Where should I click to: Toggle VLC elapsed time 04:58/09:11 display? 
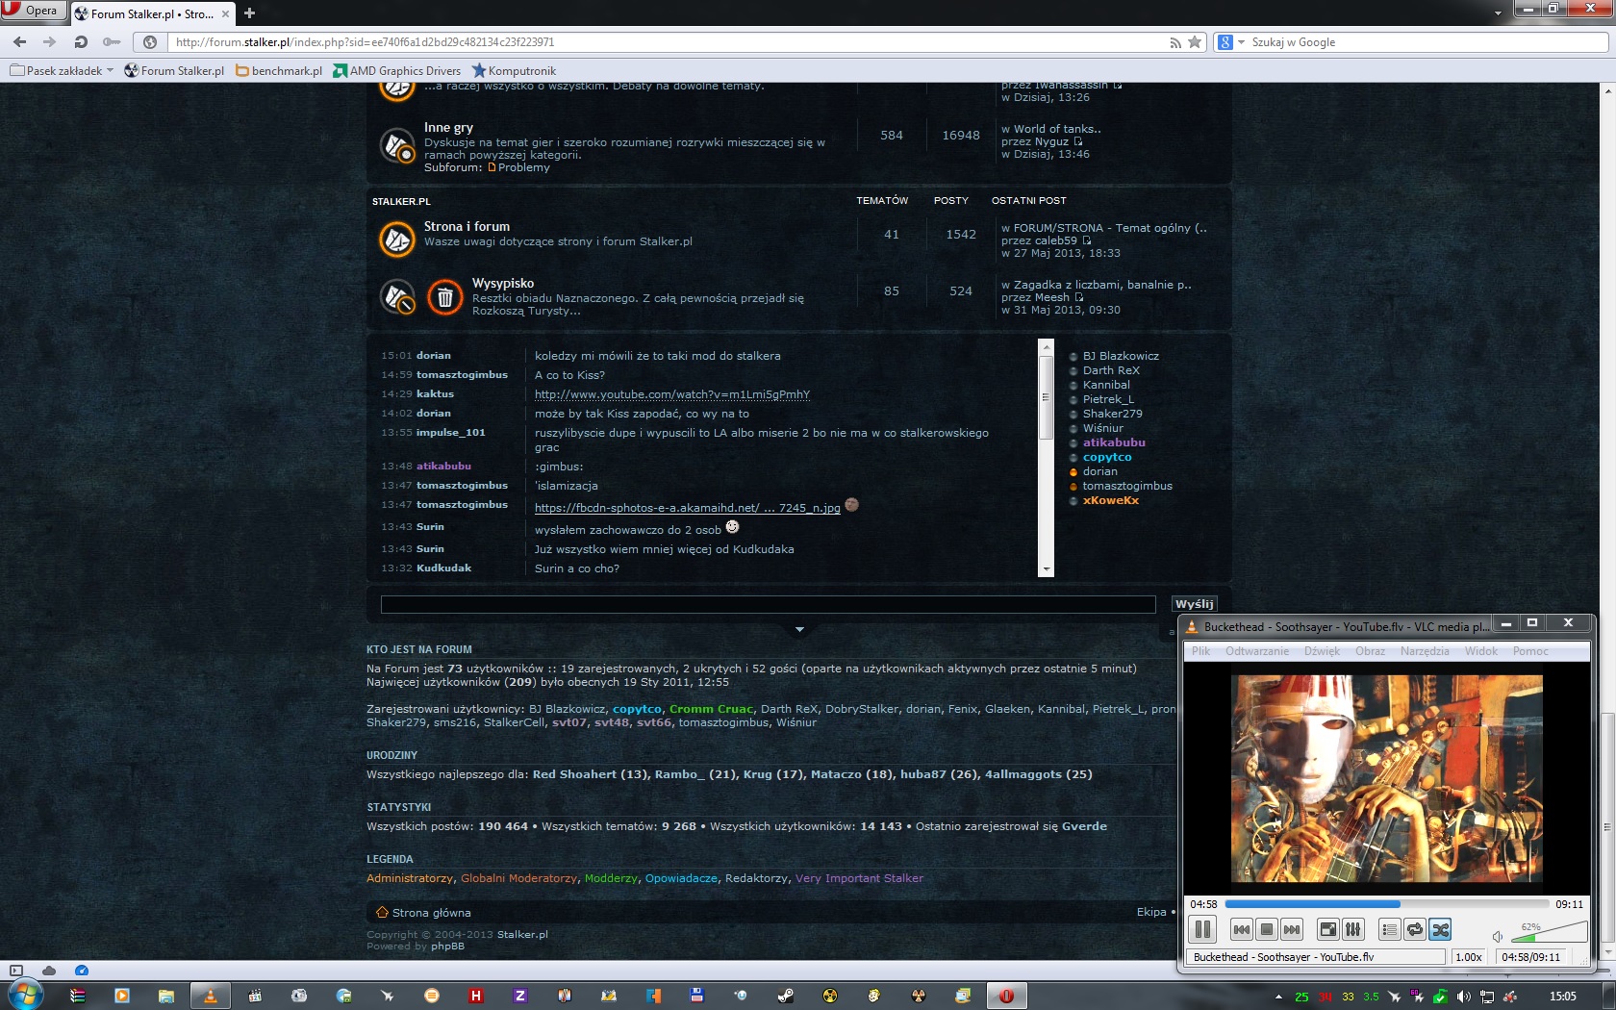point(1530,957)
